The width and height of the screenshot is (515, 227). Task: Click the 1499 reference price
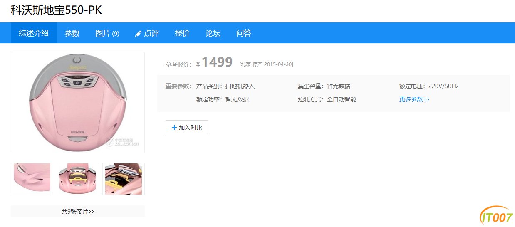217,62
